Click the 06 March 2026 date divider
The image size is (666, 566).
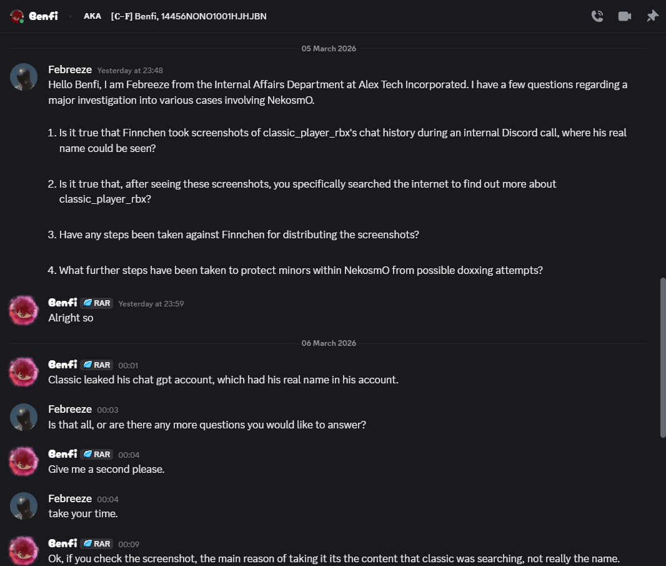click(329, 343)
